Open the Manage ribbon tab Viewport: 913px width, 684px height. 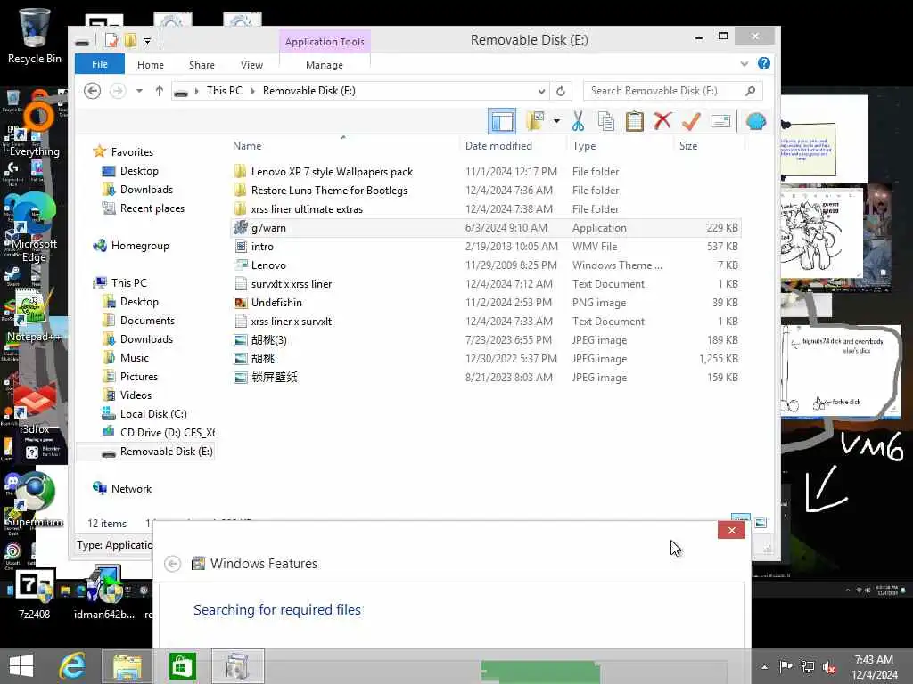click(325, 64)
